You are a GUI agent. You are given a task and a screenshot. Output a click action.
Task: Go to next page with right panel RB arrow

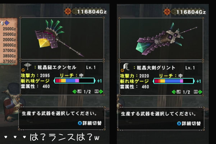point(198,92)
